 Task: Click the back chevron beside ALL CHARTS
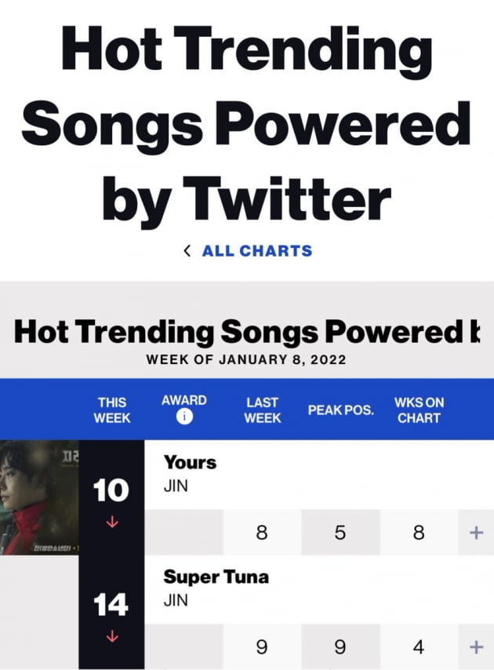187,251
